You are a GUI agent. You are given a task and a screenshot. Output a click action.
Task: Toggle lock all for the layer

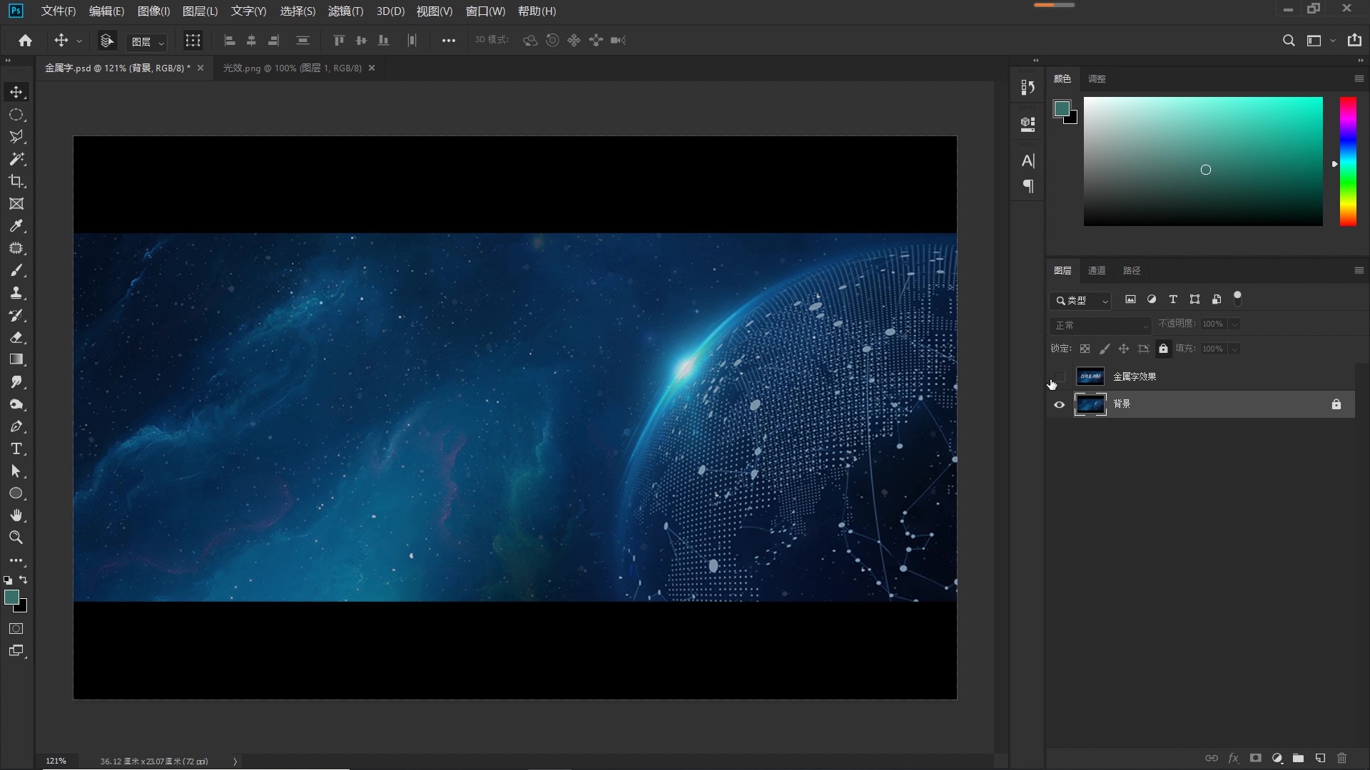1163,349
